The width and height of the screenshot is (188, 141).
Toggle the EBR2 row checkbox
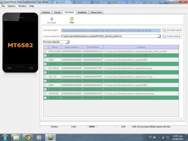point(45,85)
